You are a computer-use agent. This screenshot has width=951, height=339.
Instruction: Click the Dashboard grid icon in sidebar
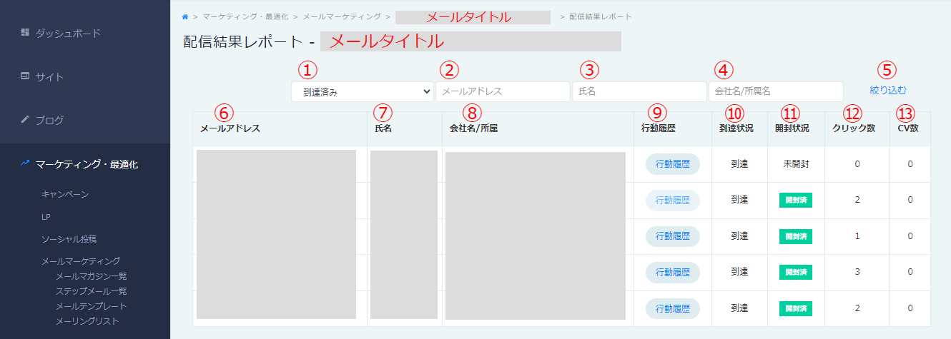click(25, 32)
